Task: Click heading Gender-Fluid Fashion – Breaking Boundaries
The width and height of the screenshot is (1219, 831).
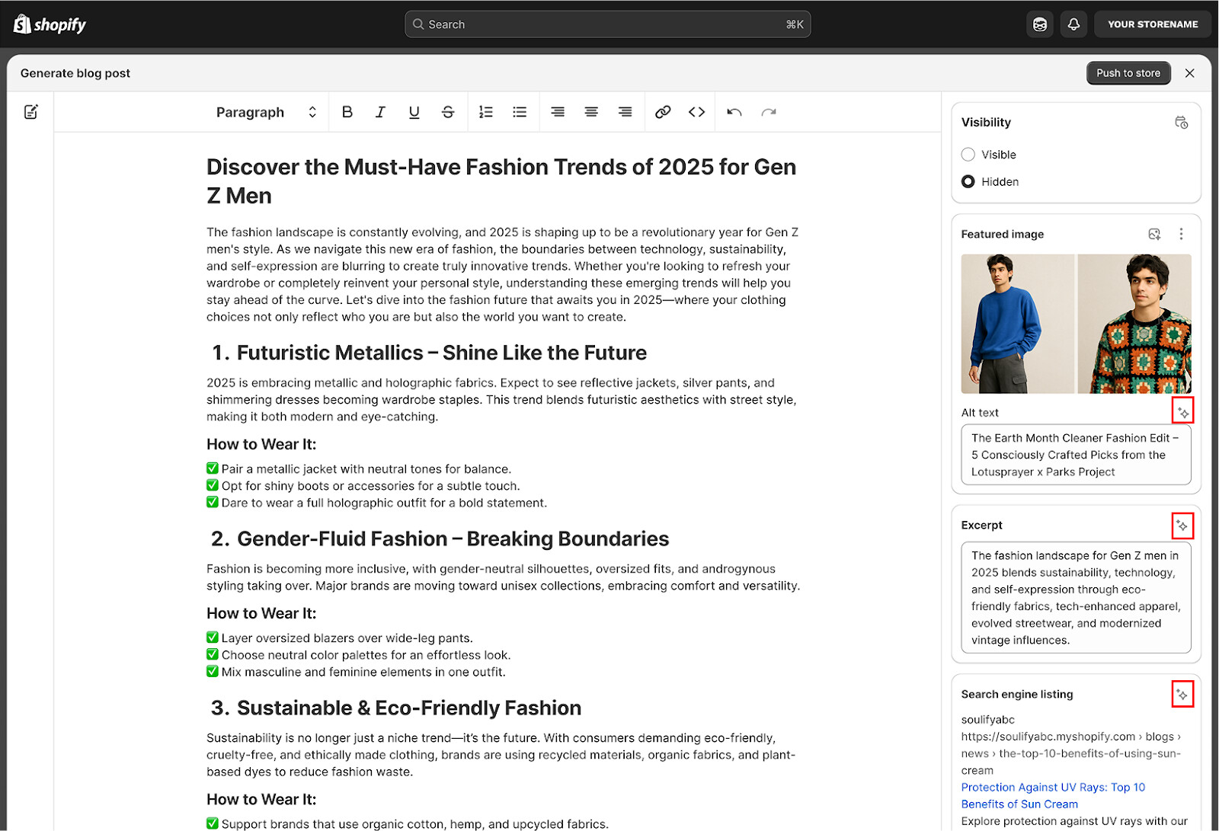Action: click(453, 539)
